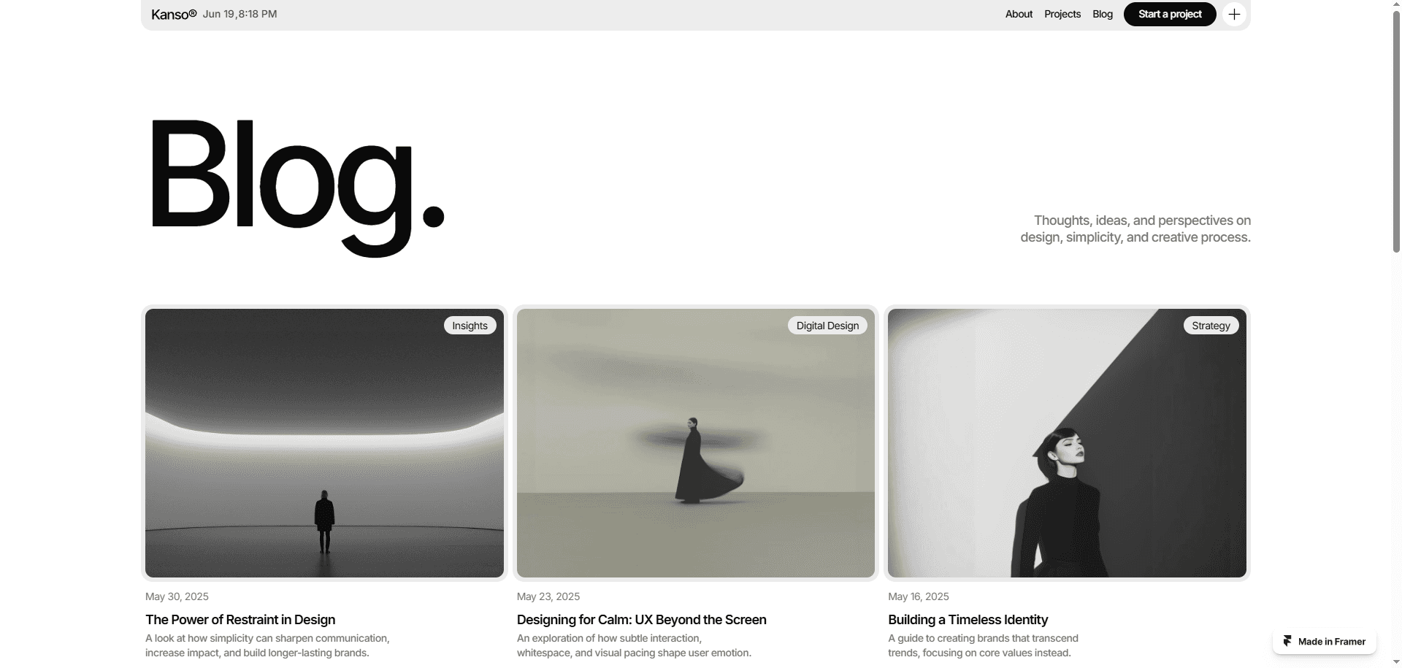This screenshot has height=668, width=1402.
Task: Click the Made in Framer badge
Action: pyautogui.click(x=1325, y=641)
